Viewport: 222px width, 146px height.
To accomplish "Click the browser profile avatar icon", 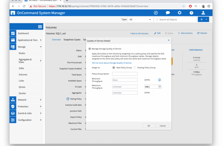I will click(x=203, y=6).
